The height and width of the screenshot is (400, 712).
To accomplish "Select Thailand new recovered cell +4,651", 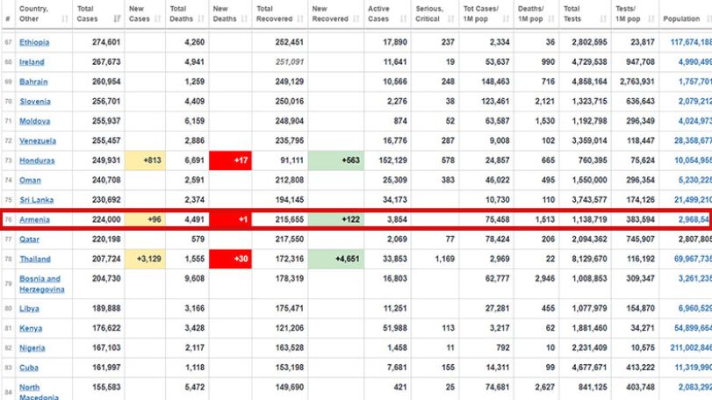I will [335, 259].
